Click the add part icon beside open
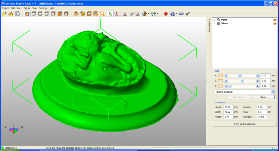This screenshot has width=279, height=151. click(x=11, y=14)
